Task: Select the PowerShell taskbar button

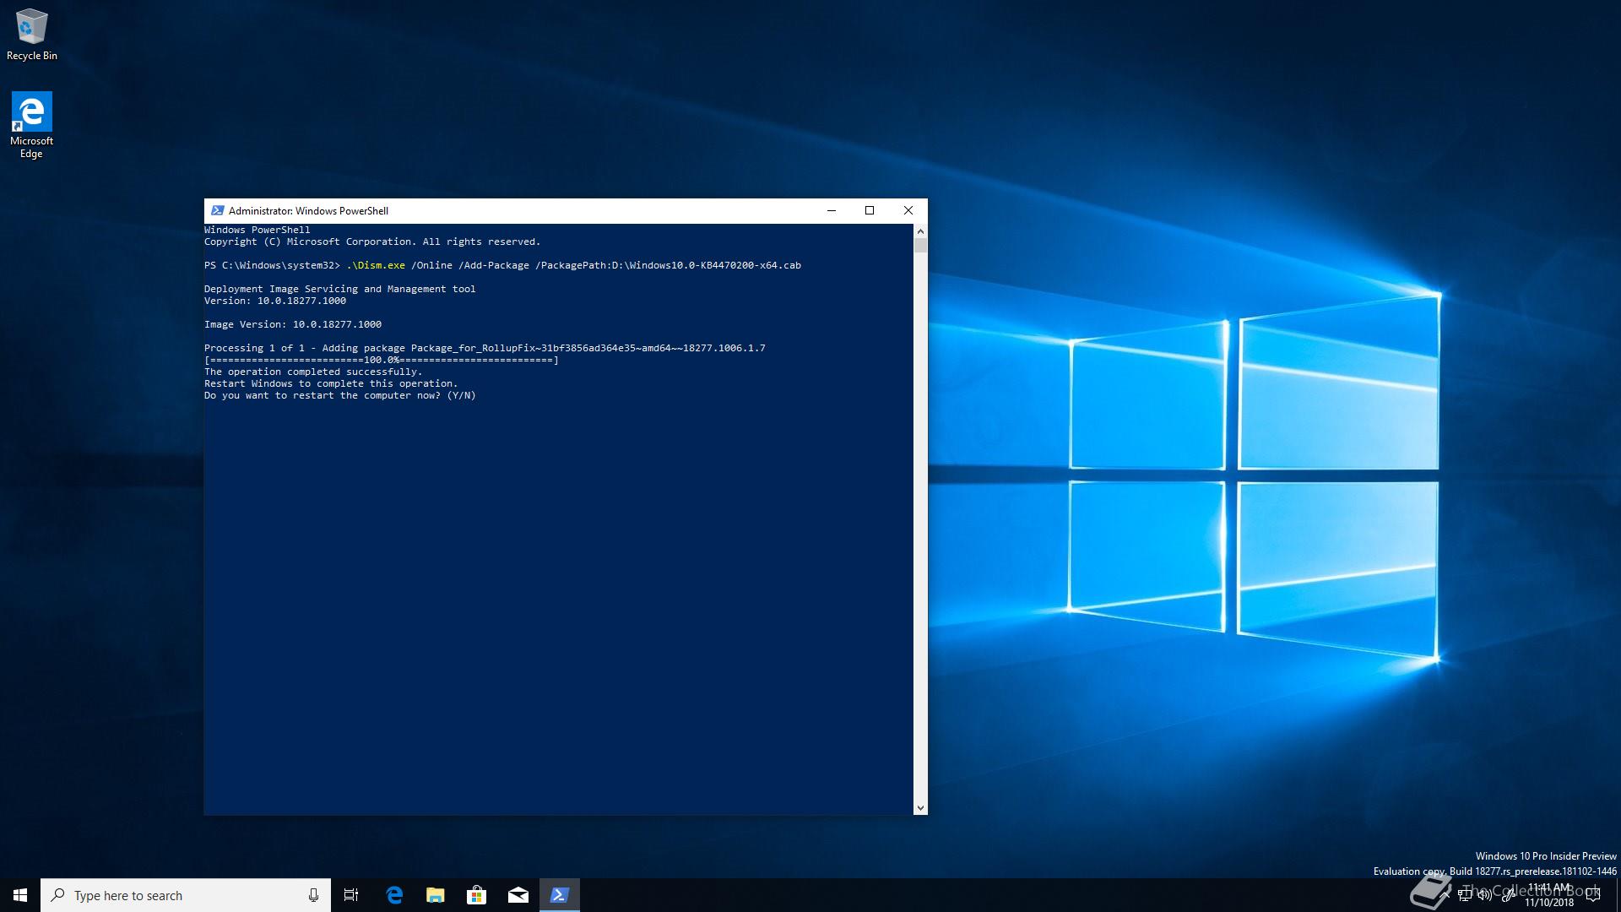Action: pos(560,895)
